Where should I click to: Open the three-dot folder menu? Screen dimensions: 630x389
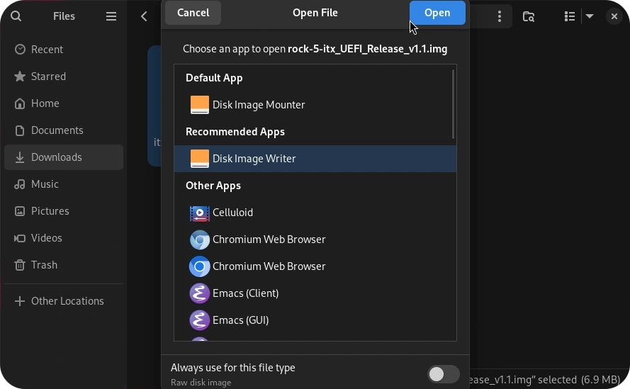500,16
